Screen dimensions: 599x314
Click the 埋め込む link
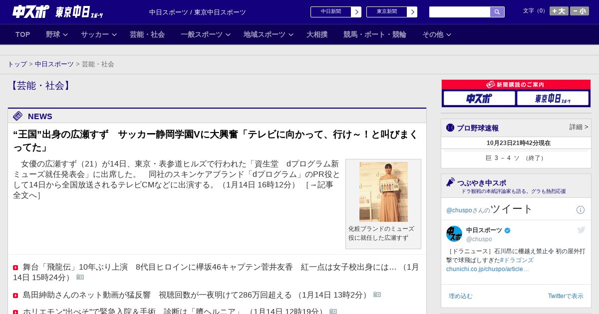click(x=460, y=296)
